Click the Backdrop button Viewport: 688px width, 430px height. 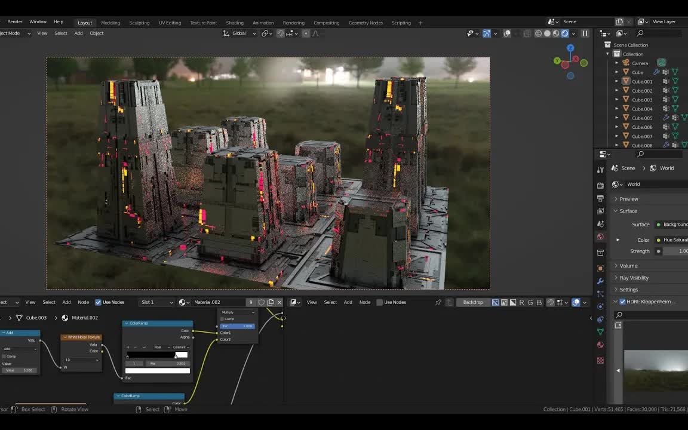(x=472, y=302)
